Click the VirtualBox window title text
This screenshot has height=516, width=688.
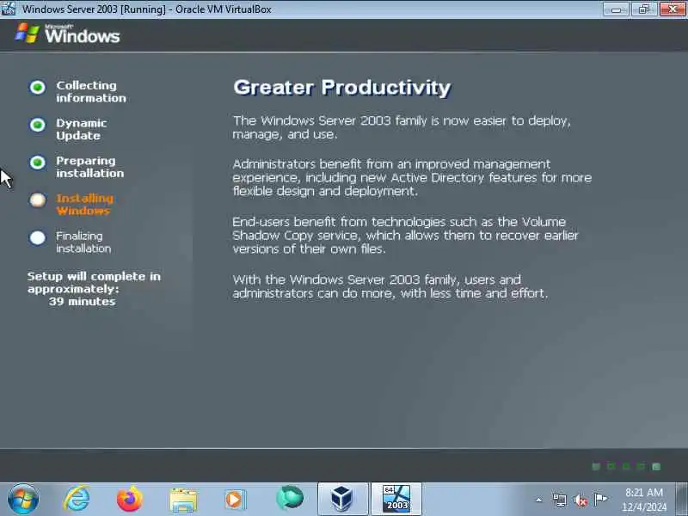coord(147,9)
